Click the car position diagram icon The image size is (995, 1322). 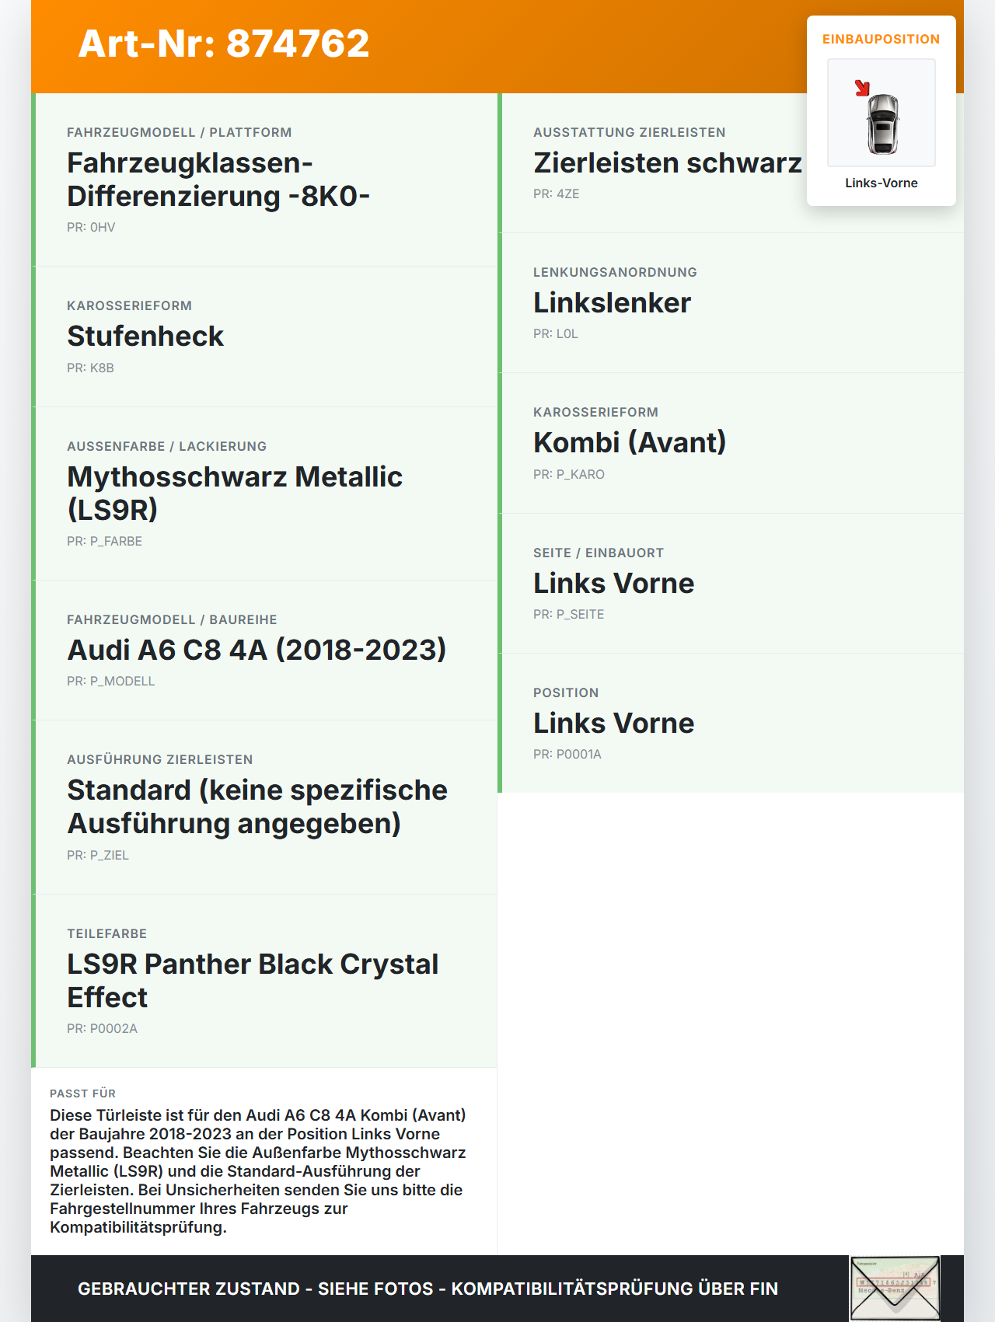(x=882, y=113)
